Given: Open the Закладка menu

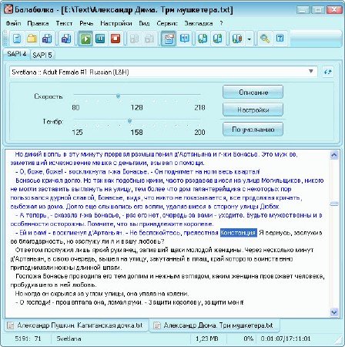Looking at the screenshot, I should 199,23.
